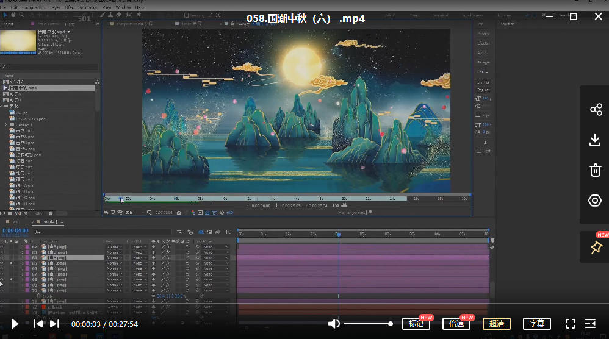
Task: Click the 标记 mark button
Action: point(416,324)
